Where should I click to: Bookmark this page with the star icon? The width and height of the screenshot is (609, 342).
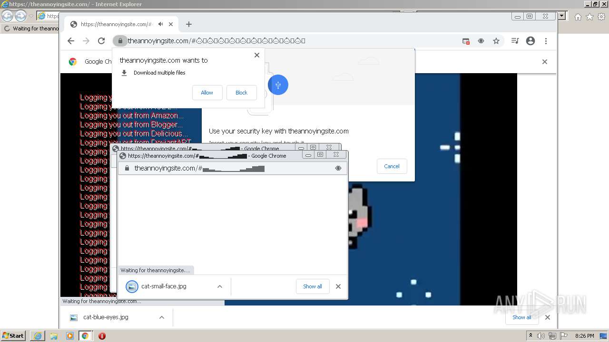496,41
